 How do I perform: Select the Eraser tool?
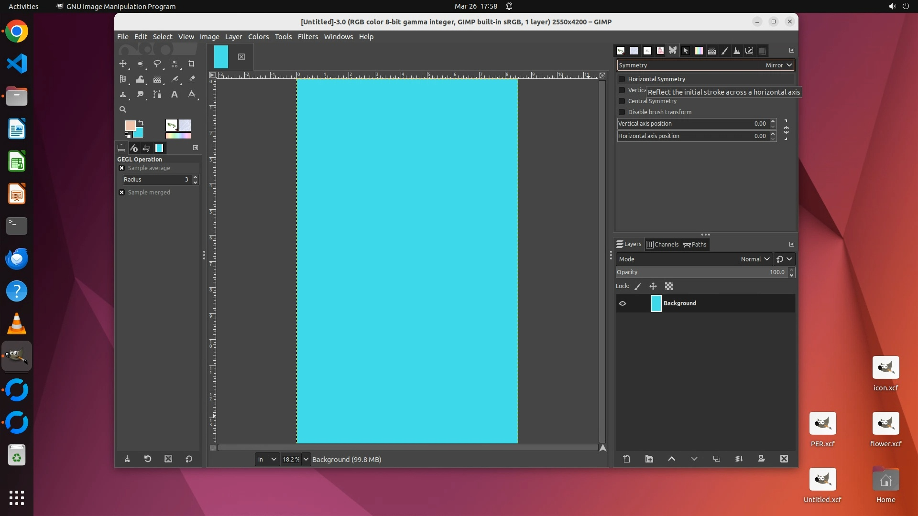pyautogui.click(x=192, y=79)
